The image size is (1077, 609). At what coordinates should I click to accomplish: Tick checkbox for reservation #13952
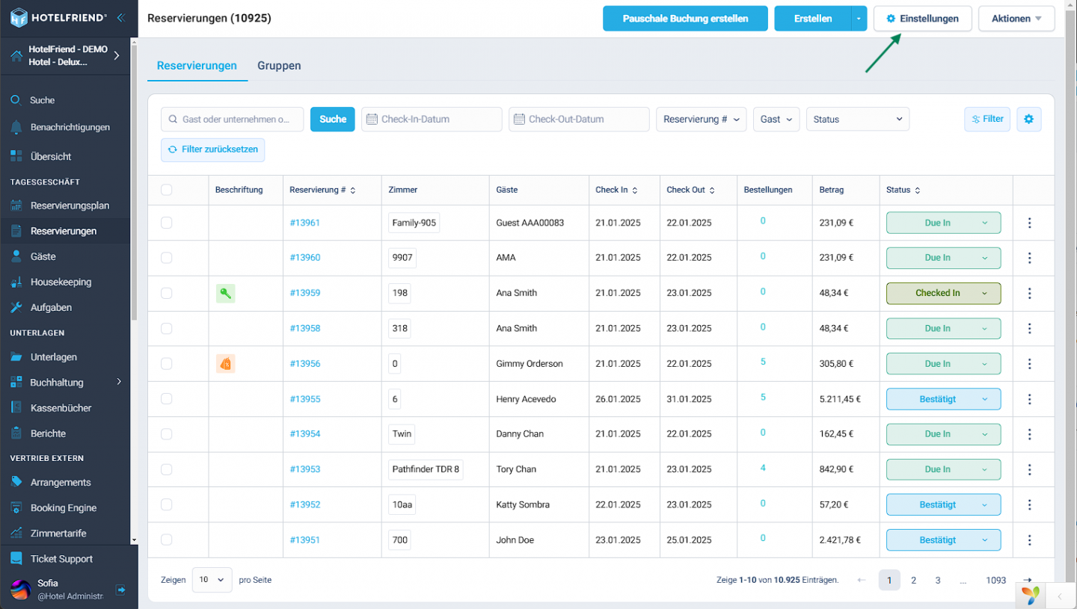coord(166,504)
